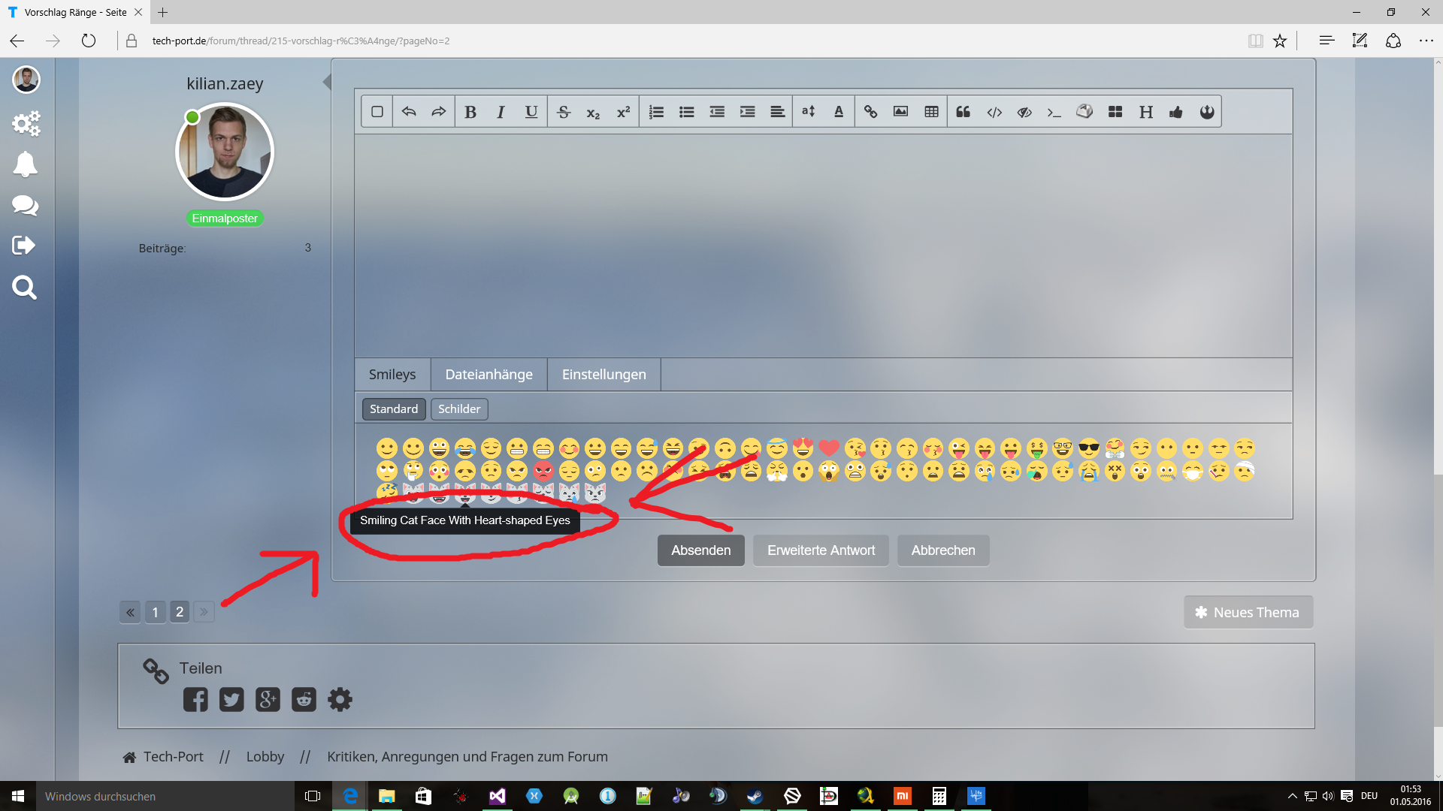Open the font color picker
Screen dimensions: 1443x811
tap(839, 112)
